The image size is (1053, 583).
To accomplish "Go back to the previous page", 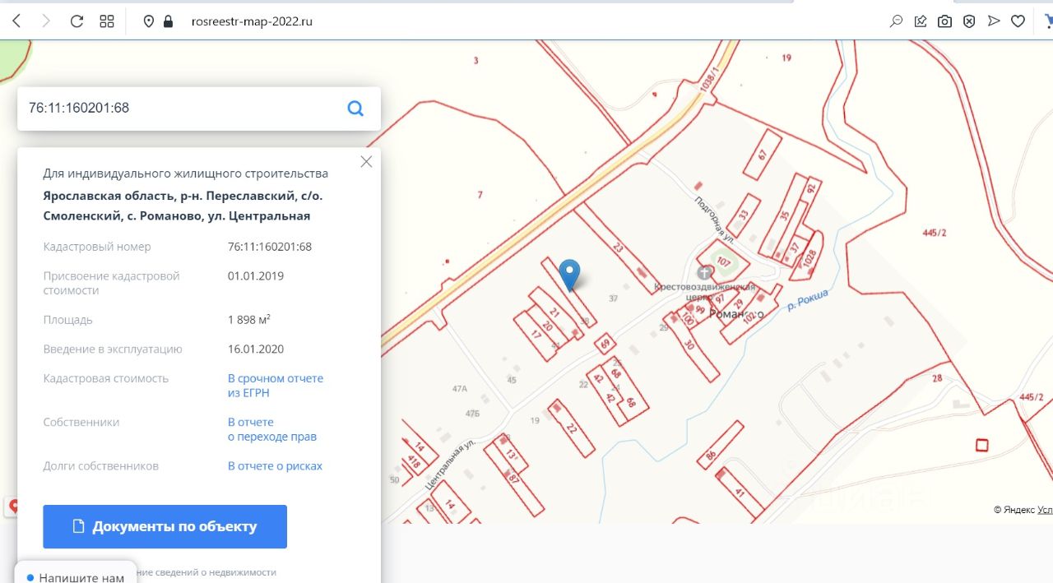I will coord(16,21).
